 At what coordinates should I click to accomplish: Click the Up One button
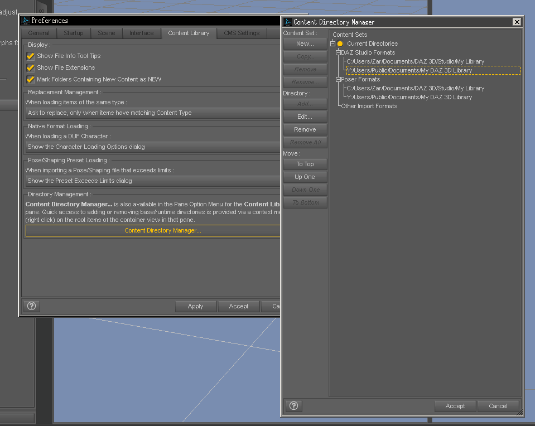coord(305,177)
